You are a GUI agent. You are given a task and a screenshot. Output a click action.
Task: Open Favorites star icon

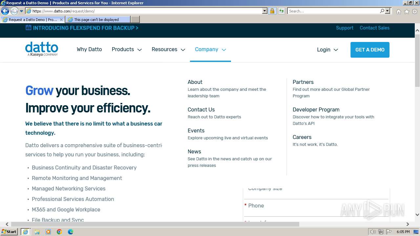pos(407,11)
